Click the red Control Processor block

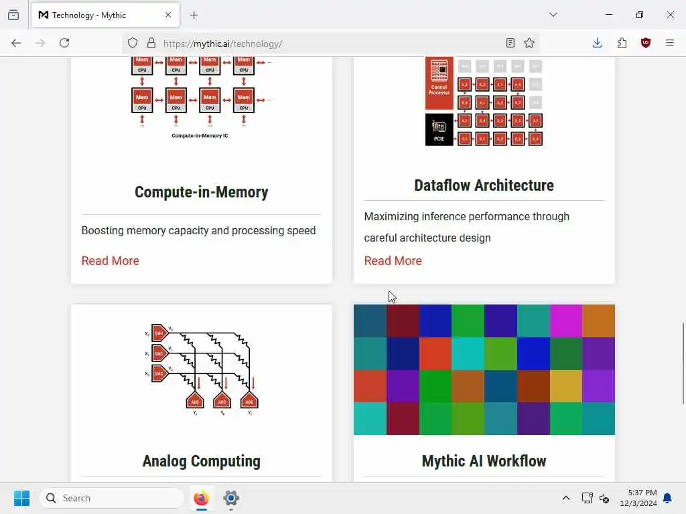(439, 83)
